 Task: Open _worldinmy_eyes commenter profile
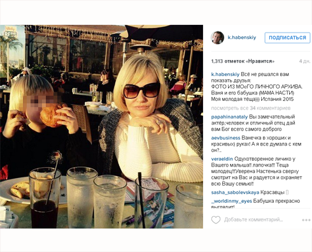pyautogui.click(x=232, y=201)
